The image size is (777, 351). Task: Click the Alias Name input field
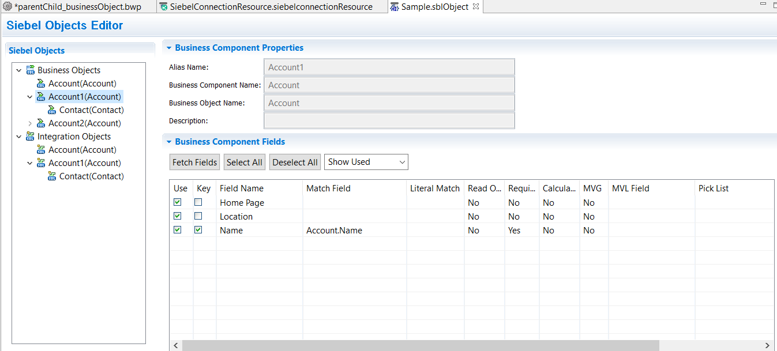coord(389,67)
